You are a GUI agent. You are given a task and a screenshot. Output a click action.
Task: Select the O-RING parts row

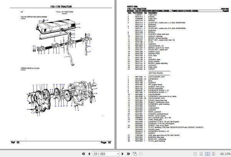tap(141, 17)
